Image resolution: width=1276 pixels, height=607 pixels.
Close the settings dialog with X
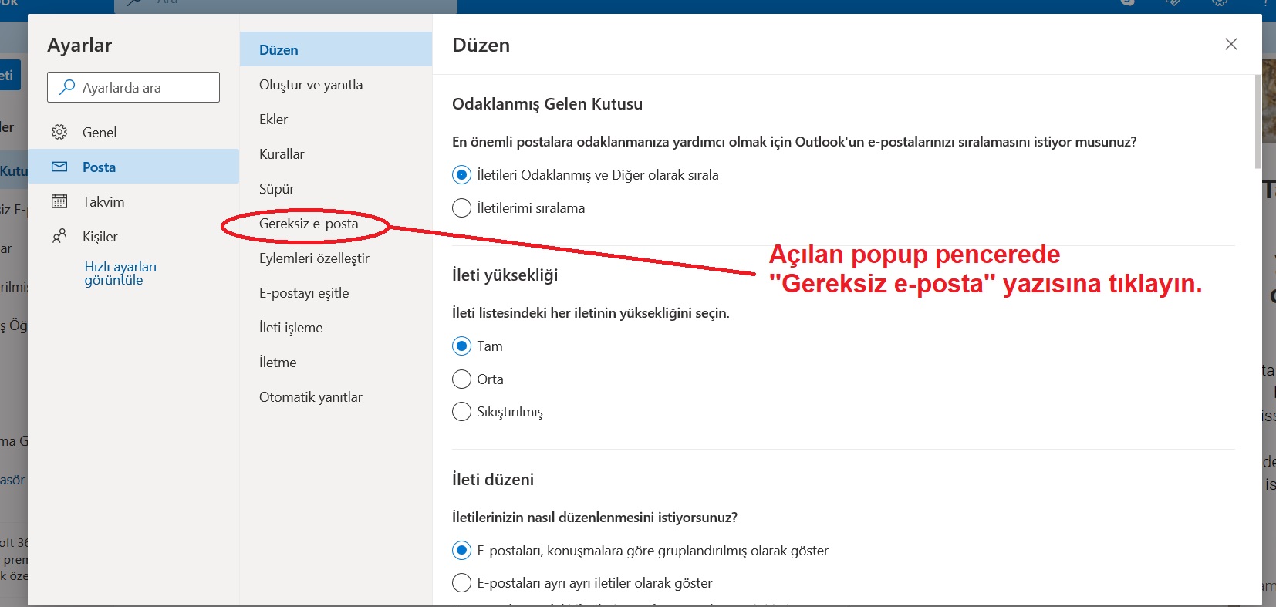tap(1230, 44)
